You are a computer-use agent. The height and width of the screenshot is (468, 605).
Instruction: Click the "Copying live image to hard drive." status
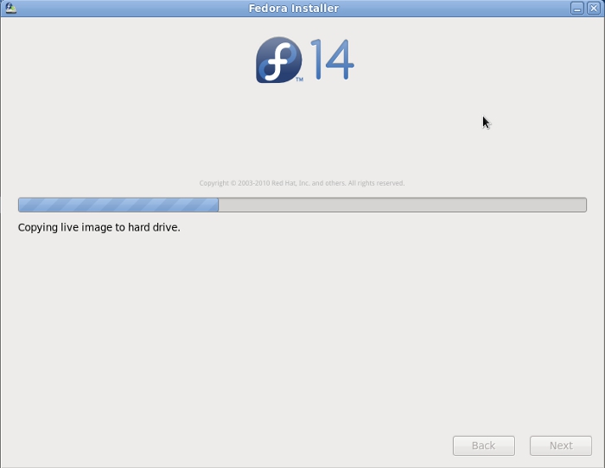(99, 228)
